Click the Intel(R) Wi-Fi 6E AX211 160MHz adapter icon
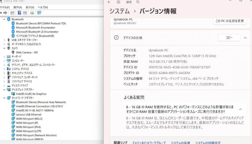The height and width of the screenshot is (144, 252). (13, 110)
